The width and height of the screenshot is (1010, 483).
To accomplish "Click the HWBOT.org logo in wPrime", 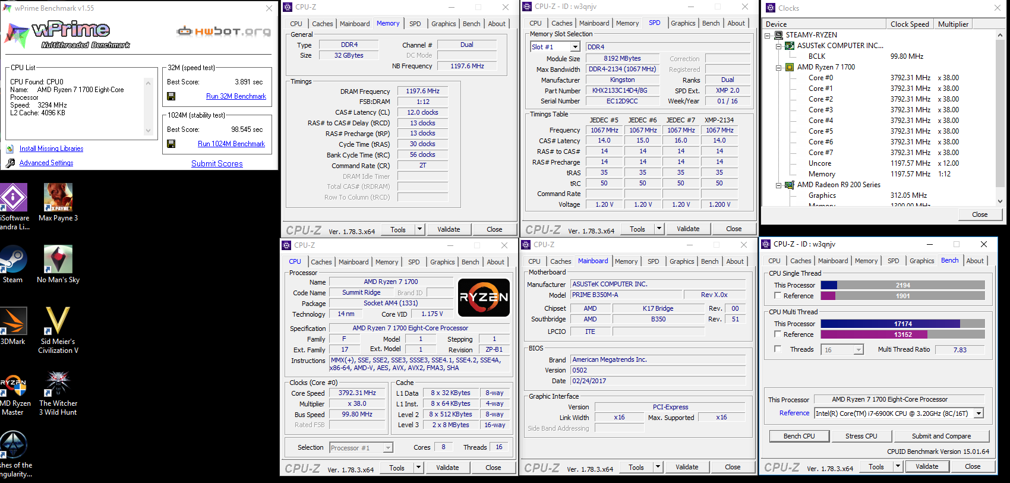I will tap(224, 31).
